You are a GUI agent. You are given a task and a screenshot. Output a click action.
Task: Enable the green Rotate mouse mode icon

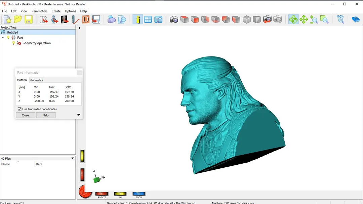(x=293, y=19)
